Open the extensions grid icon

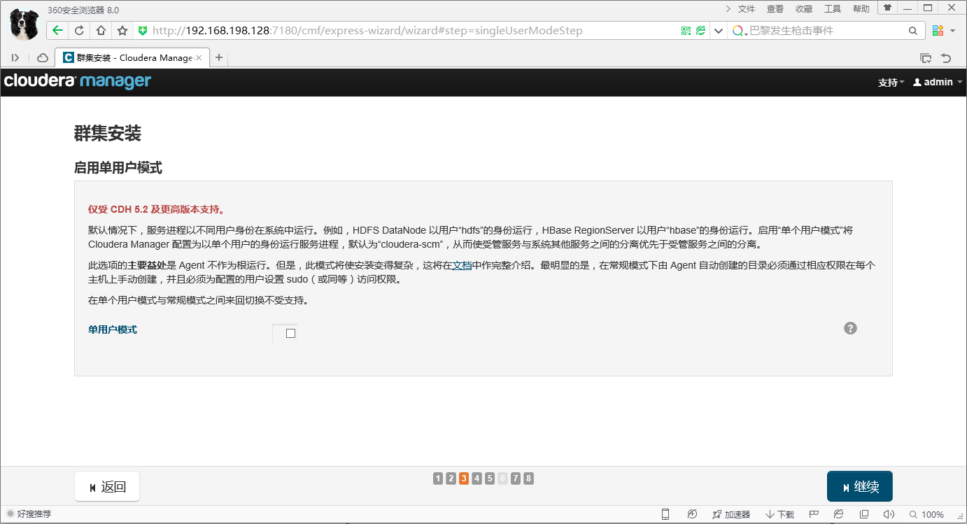click(x=937, y=31)
